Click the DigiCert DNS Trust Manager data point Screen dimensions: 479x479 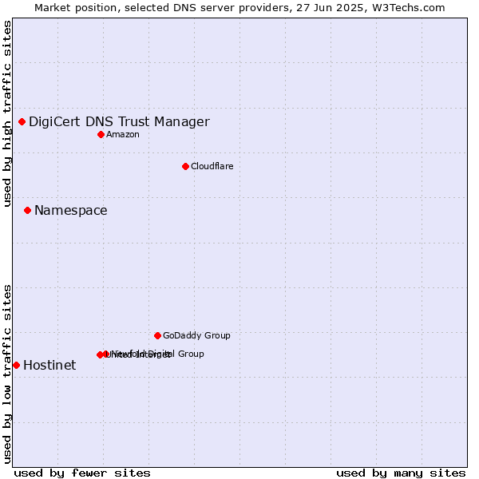(22, 122)
